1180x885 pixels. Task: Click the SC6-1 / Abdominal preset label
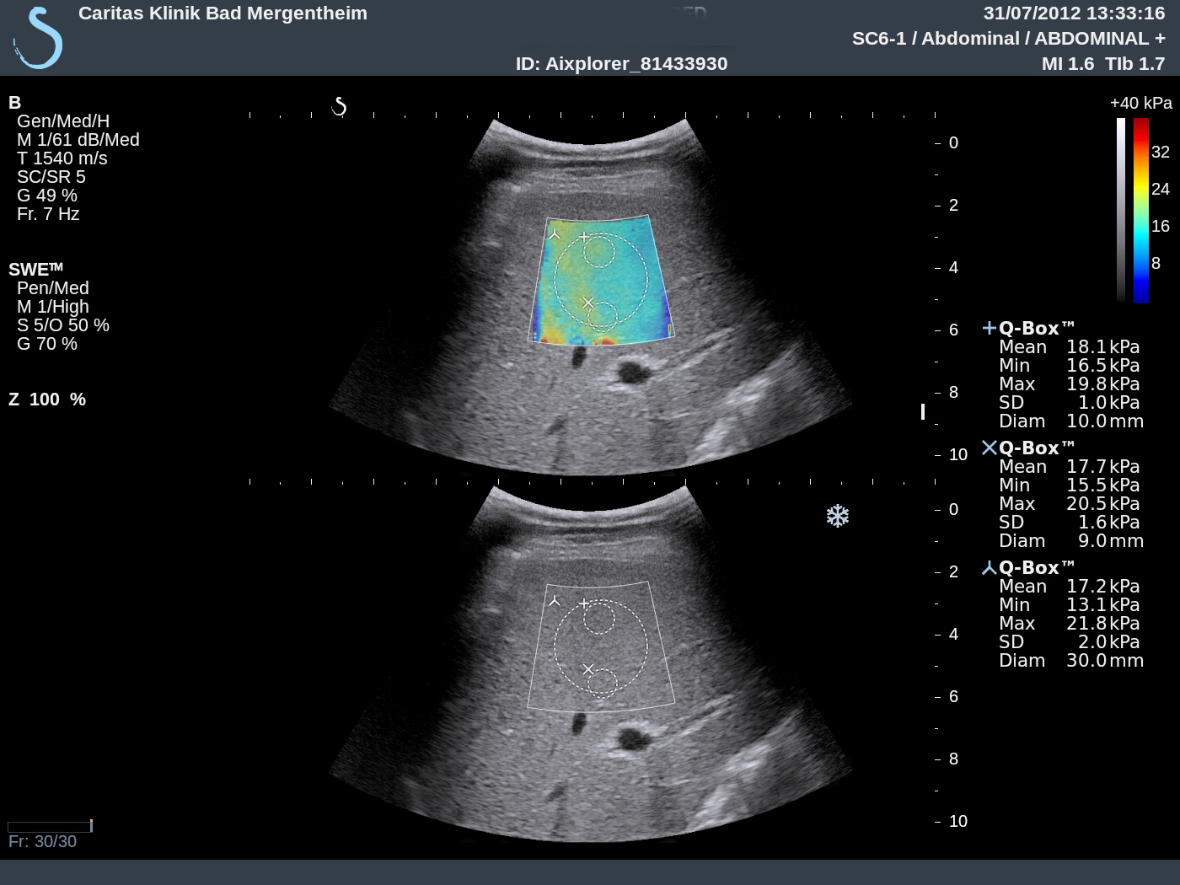tap(1008, 39)
